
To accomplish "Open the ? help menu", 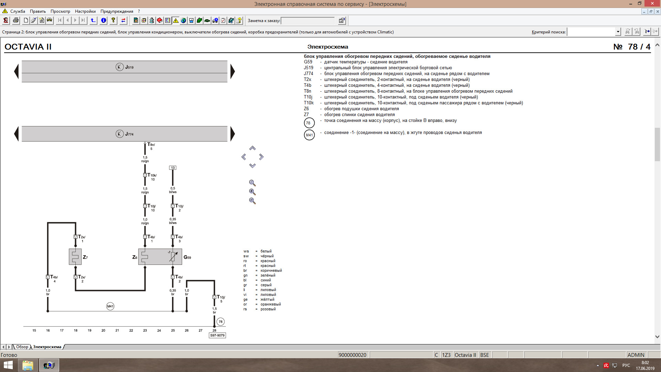I will pos(139,11).
